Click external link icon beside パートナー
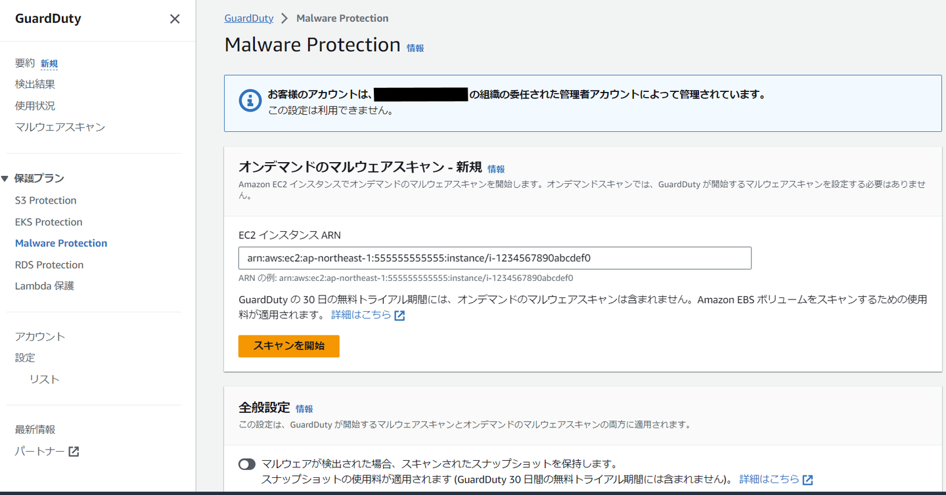 coord(74,452)
